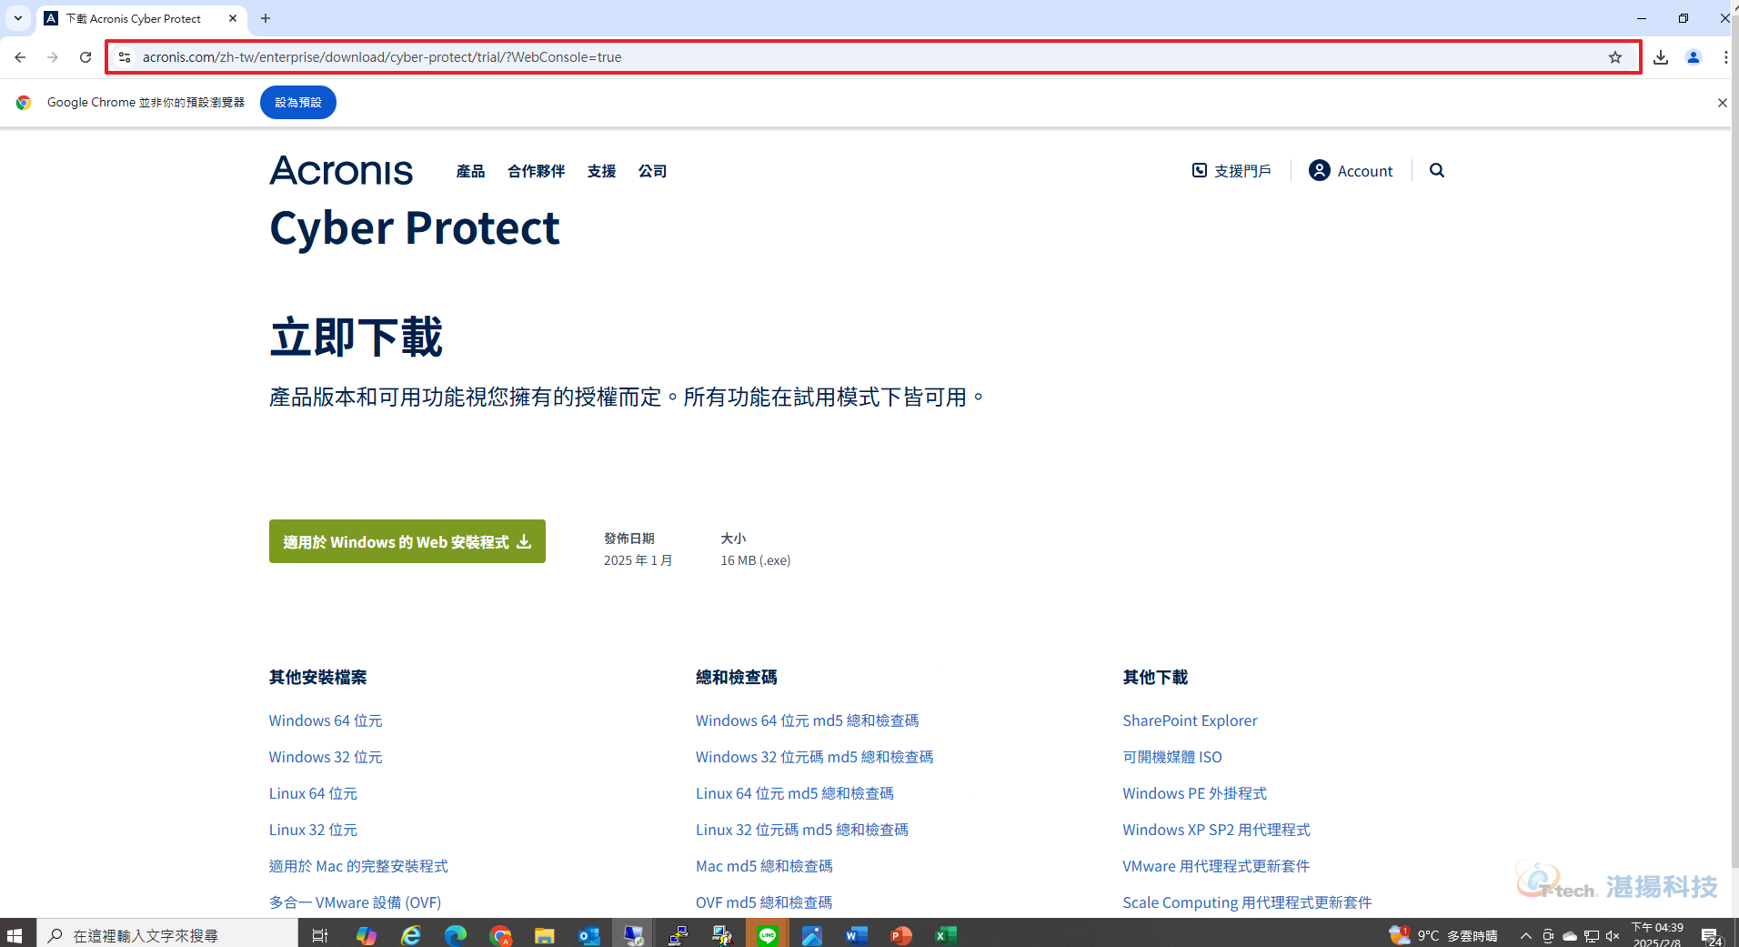Open Scale Computing 用代理程式更新套件 link

point(1247,902)
